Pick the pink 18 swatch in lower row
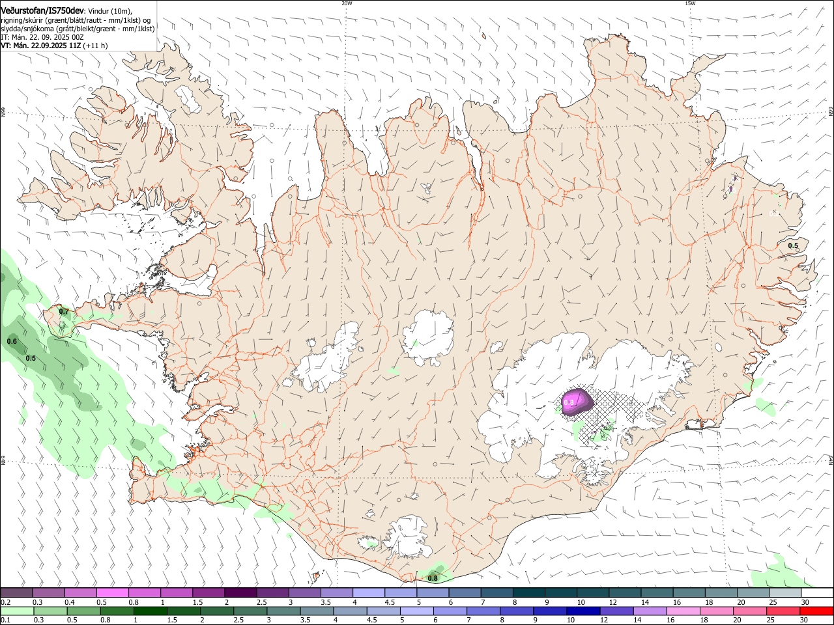The image size is (834, 625). [716, 611]
